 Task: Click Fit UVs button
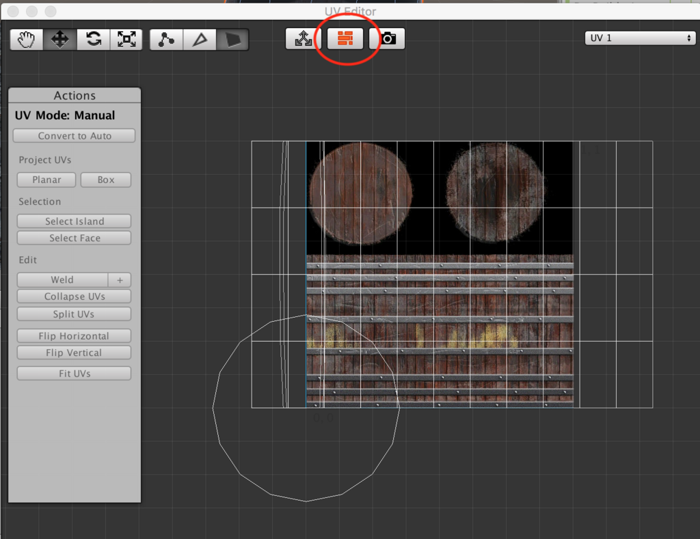(74, 374)
